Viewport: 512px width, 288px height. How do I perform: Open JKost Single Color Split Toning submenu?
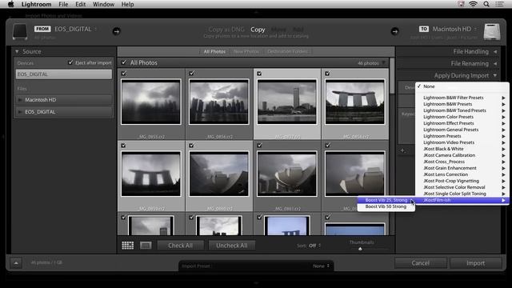click(462, 194)
